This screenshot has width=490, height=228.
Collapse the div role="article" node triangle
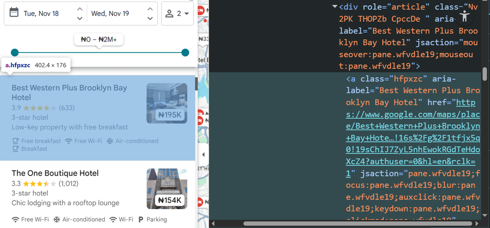(334, 7)
